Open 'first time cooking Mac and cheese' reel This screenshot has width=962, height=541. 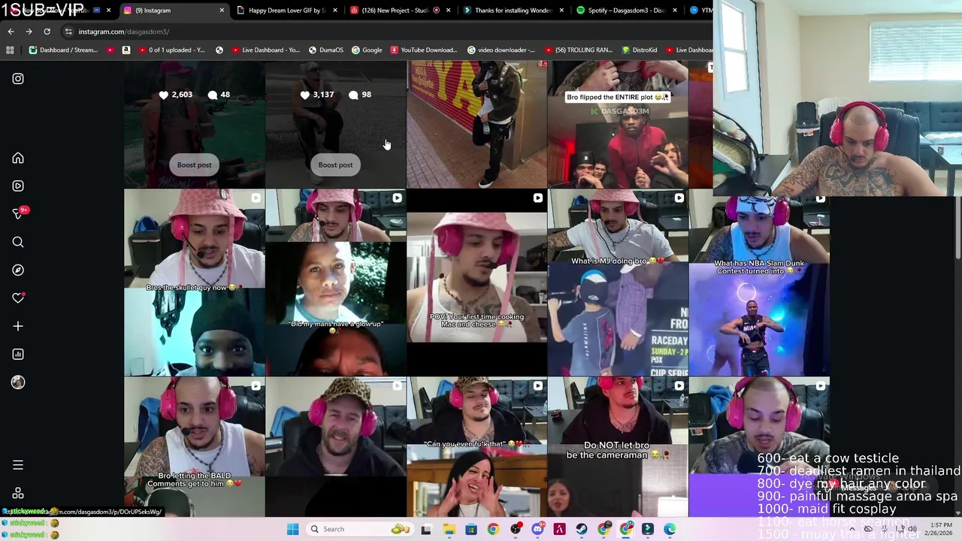pyautogui.click(x=476, y=283)
